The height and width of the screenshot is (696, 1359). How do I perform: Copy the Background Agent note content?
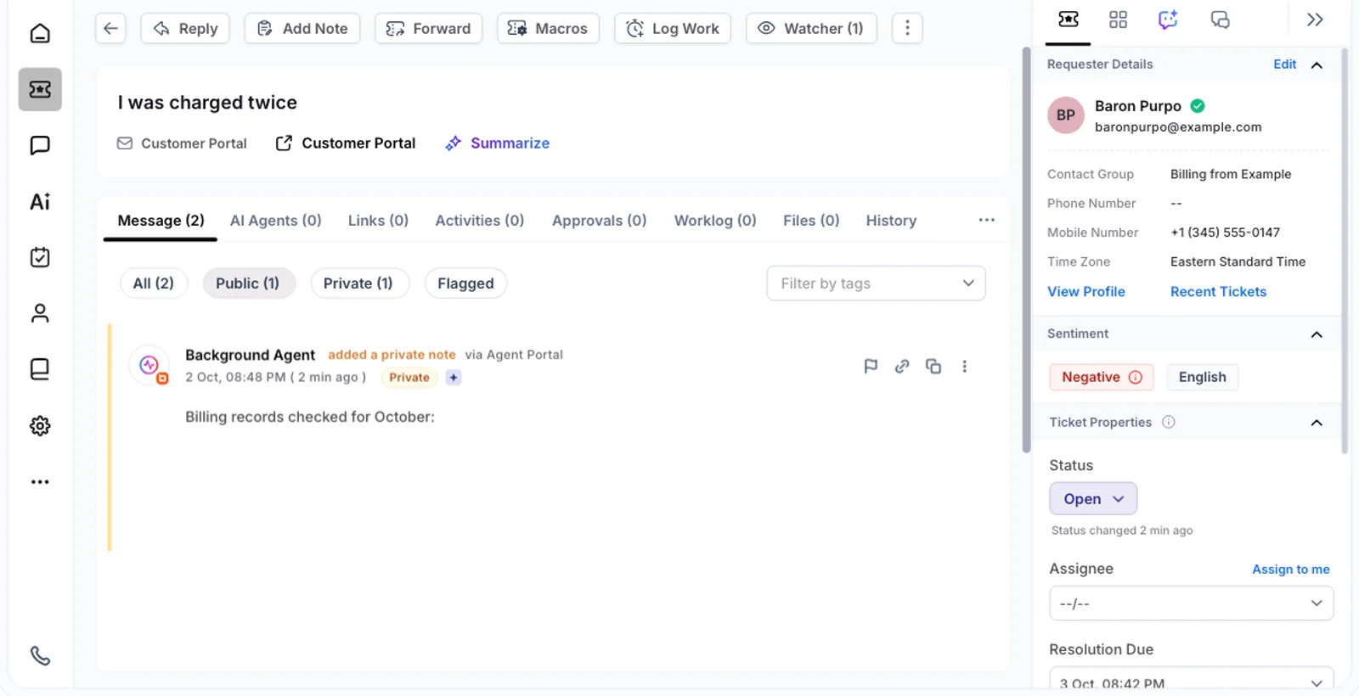933,366
